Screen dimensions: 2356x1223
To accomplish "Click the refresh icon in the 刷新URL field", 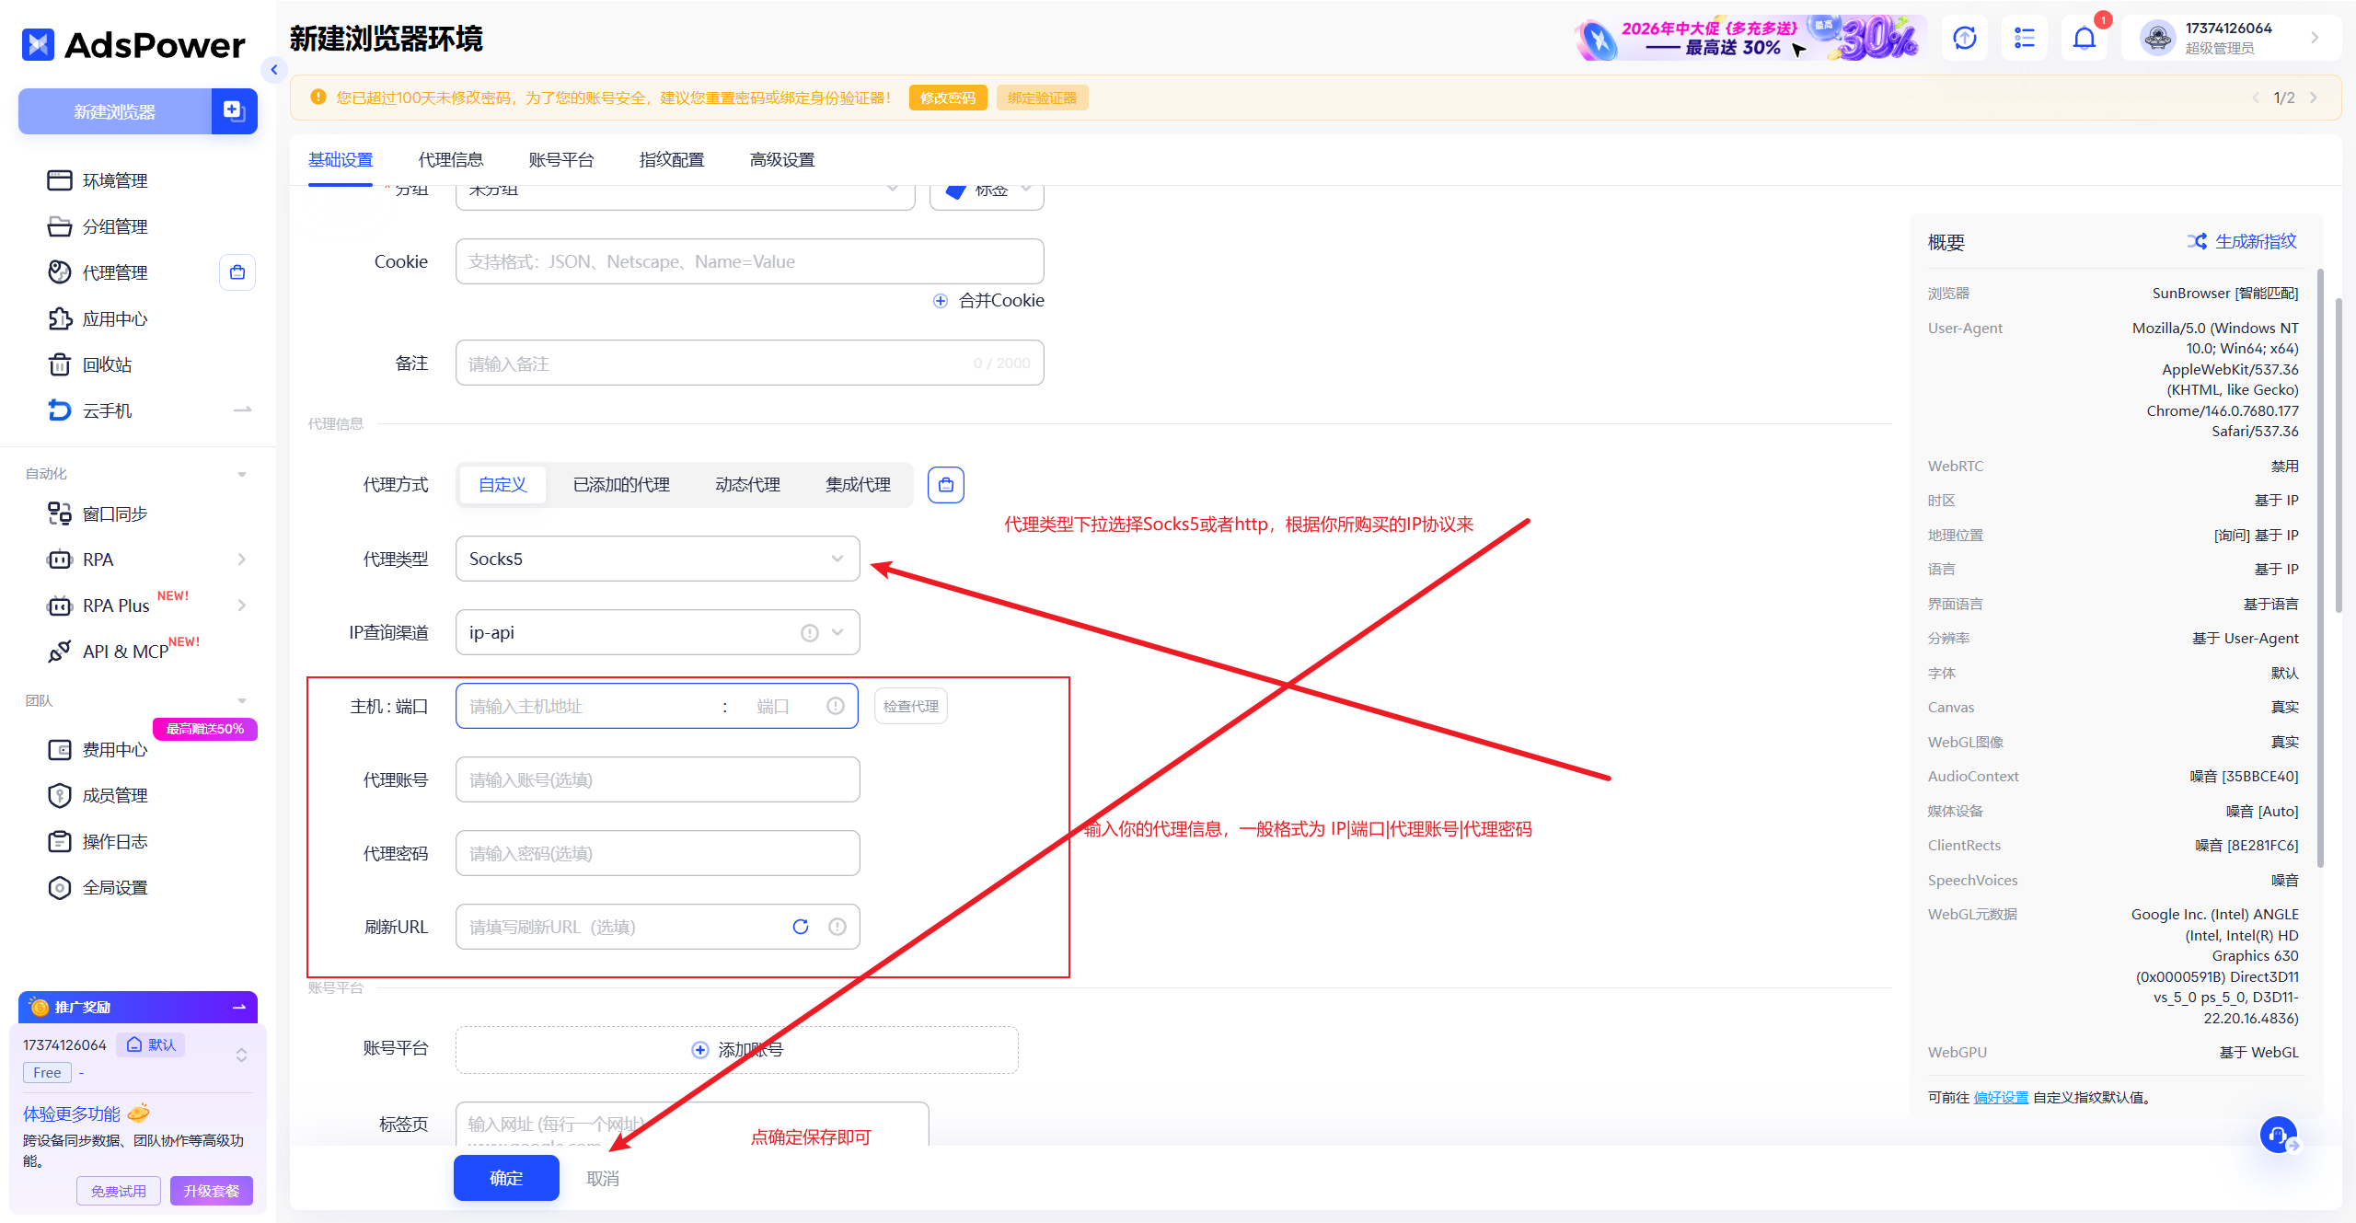I will pyautogui.click(x=801, y=927).
